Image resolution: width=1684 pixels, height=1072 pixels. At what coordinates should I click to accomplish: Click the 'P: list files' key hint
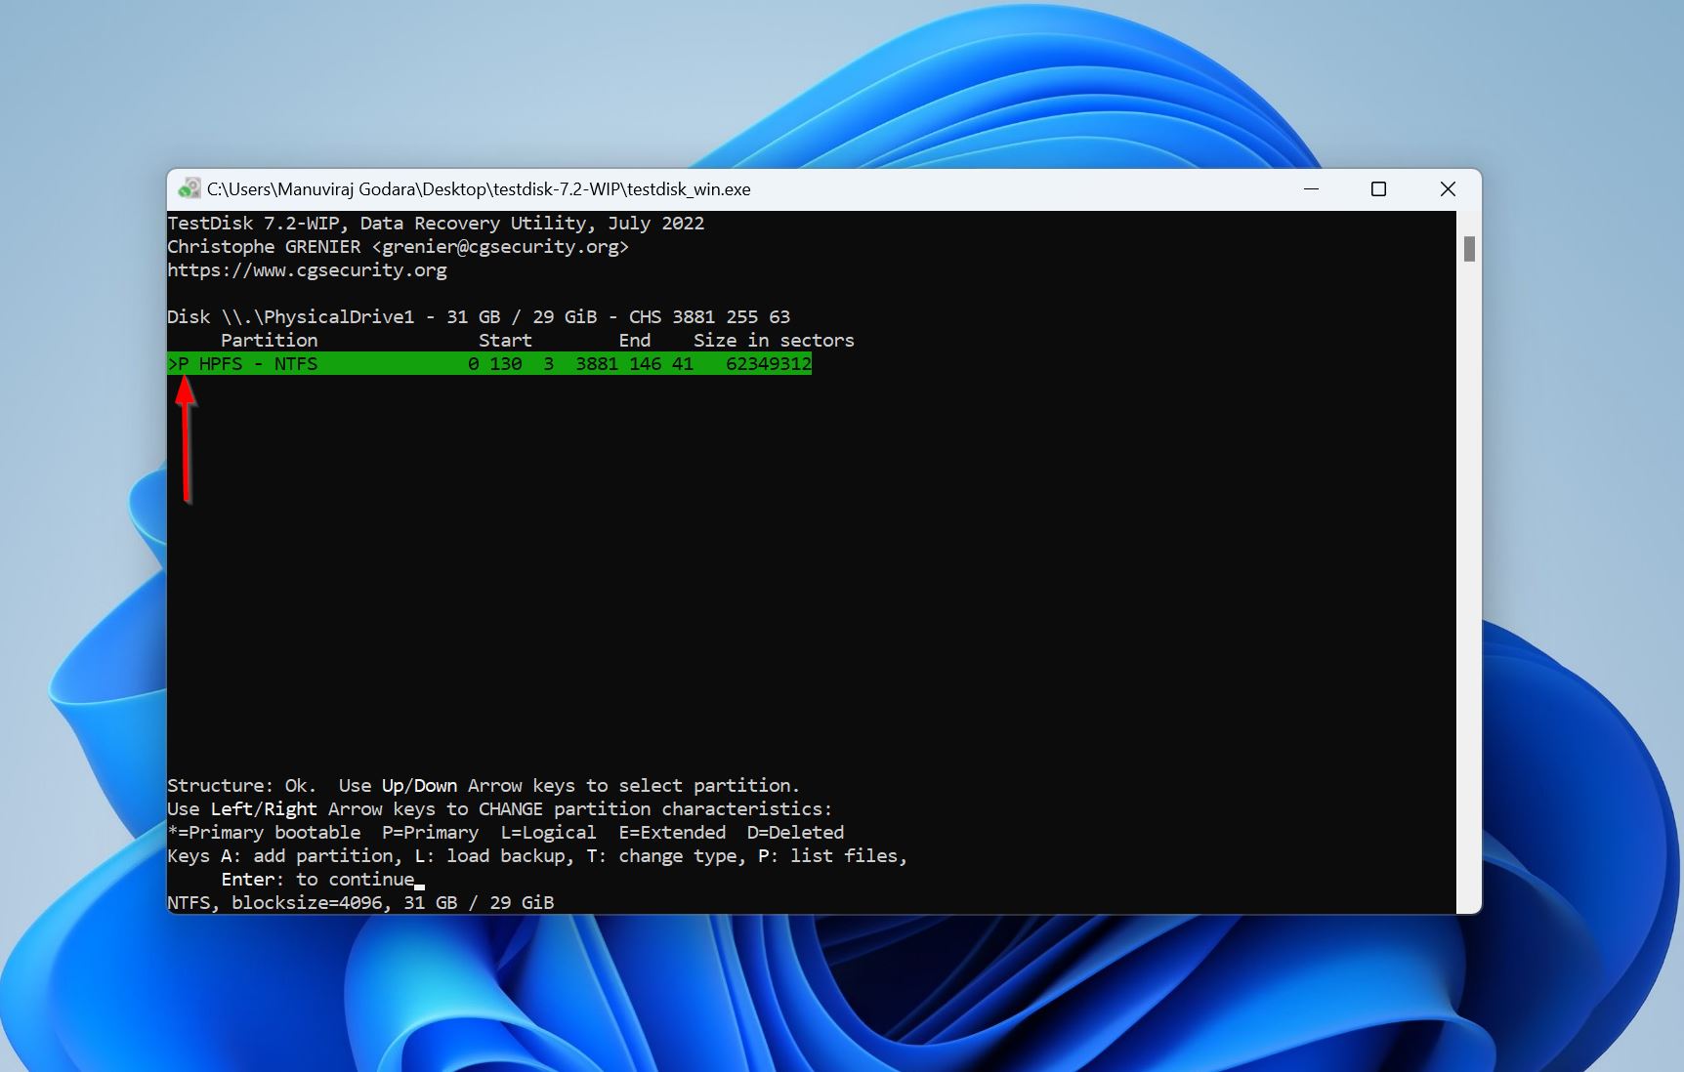point(833,855)
